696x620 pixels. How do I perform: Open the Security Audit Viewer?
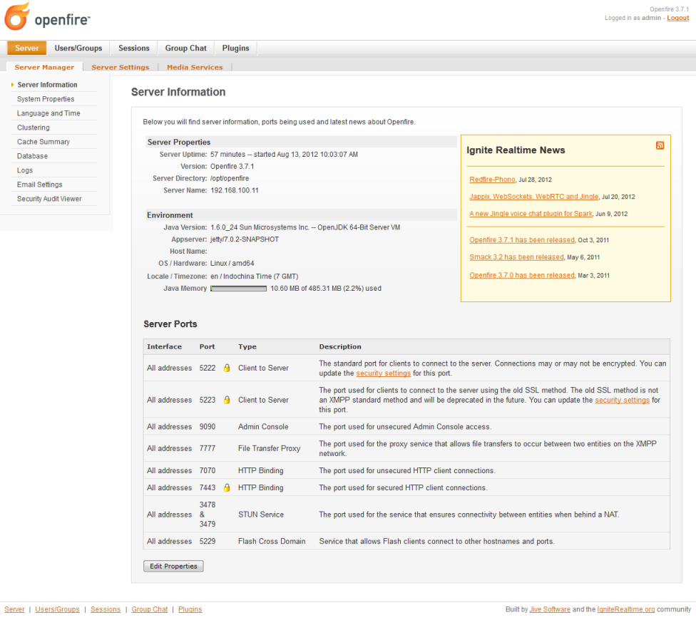pyautogui.click(x=49, y=198)
